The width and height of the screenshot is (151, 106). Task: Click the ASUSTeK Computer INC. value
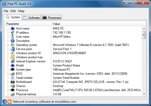pos(90,82)
